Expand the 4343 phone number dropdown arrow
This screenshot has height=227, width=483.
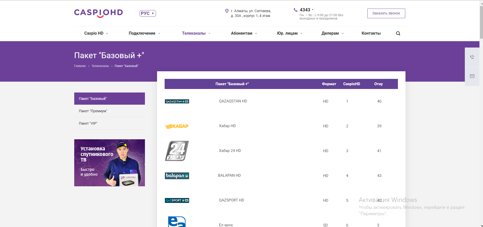pyautogui.click(x=313, y=10)
